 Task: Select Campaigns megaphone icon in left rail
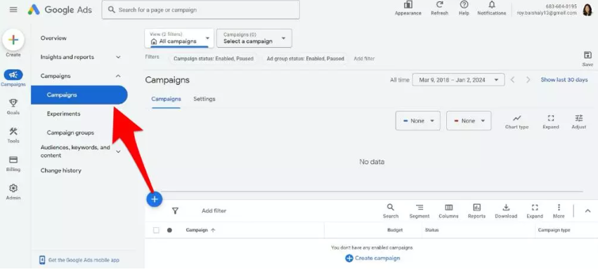pos(13,74)
